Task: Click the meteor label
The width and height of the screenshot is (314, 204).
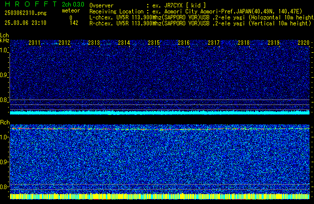Action: point(71,10)
